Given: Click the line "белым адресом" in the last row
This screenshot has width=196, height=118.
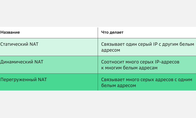Looking at the screenshot, I should tap(119, 86).
